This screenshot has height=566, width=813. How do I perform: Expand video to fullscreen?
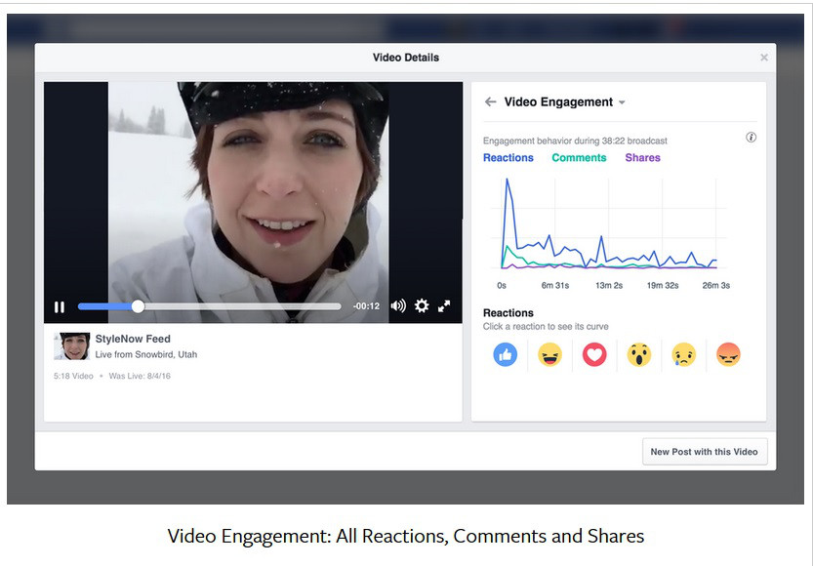pos(444,306)
